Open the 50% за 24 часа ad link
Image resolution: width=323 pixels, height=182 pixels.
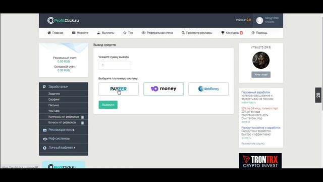pyautogui.click(x=260, y=108)
